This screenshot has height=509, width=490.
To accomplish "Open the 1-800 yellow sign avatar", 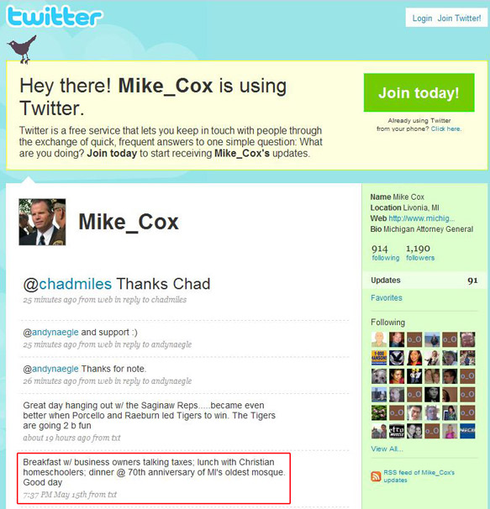I will 379,358.
